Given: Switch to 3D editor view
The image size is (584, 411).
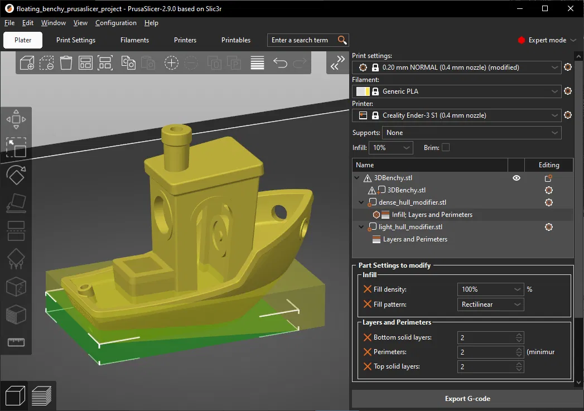Looking at the screenshot, I should pyautogui.click(x=15, y=395).
